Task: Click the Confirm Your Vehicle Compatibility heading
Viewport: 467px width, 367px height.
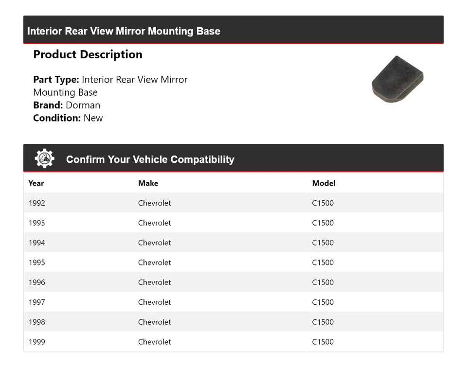Action: pyautogui.click(x=150, y=159)
